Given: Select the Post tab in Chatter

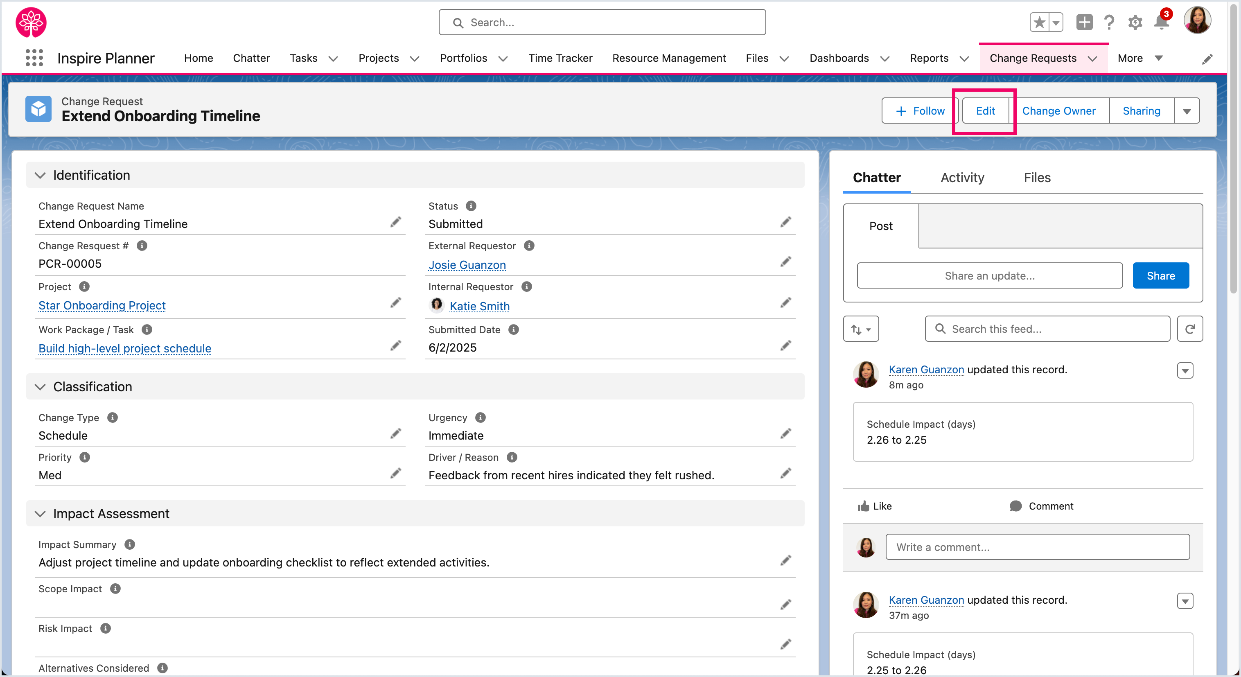Looking at the screenshot, I should coord(881,226).
